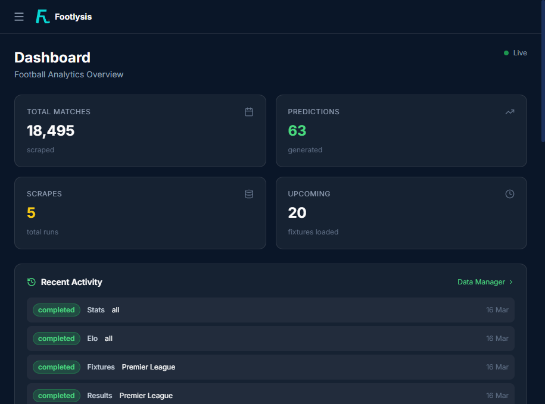The height and width of the screenshot is (404, 545).
Task: Click the 16 Mar timestamp on Elo row
Action: click(x=497, y=339)
